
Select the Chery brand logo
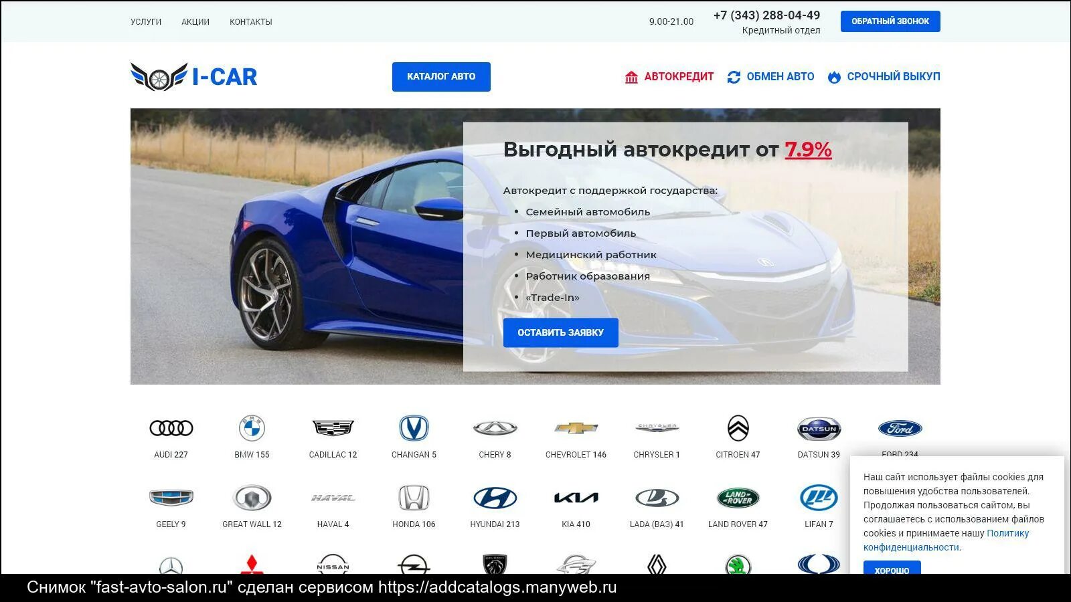(x=495, y=428)
